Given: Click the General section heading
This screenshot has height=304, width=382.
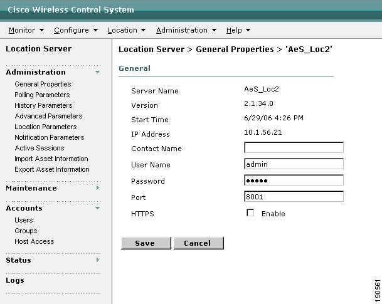Looking at the screenshot, I should tap(134, 68).
